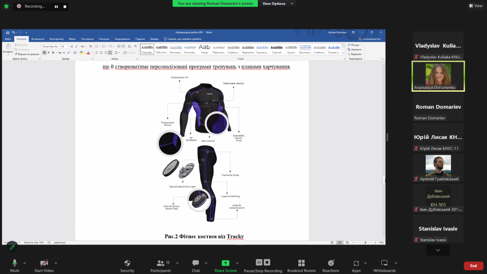The width and height of the screenshot is (487, 274).
Task: Switch to the Конструктор tab
Action: [56, 39]
